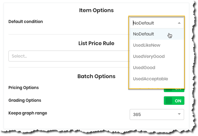Click the Batch Options heading

point(96,76)
